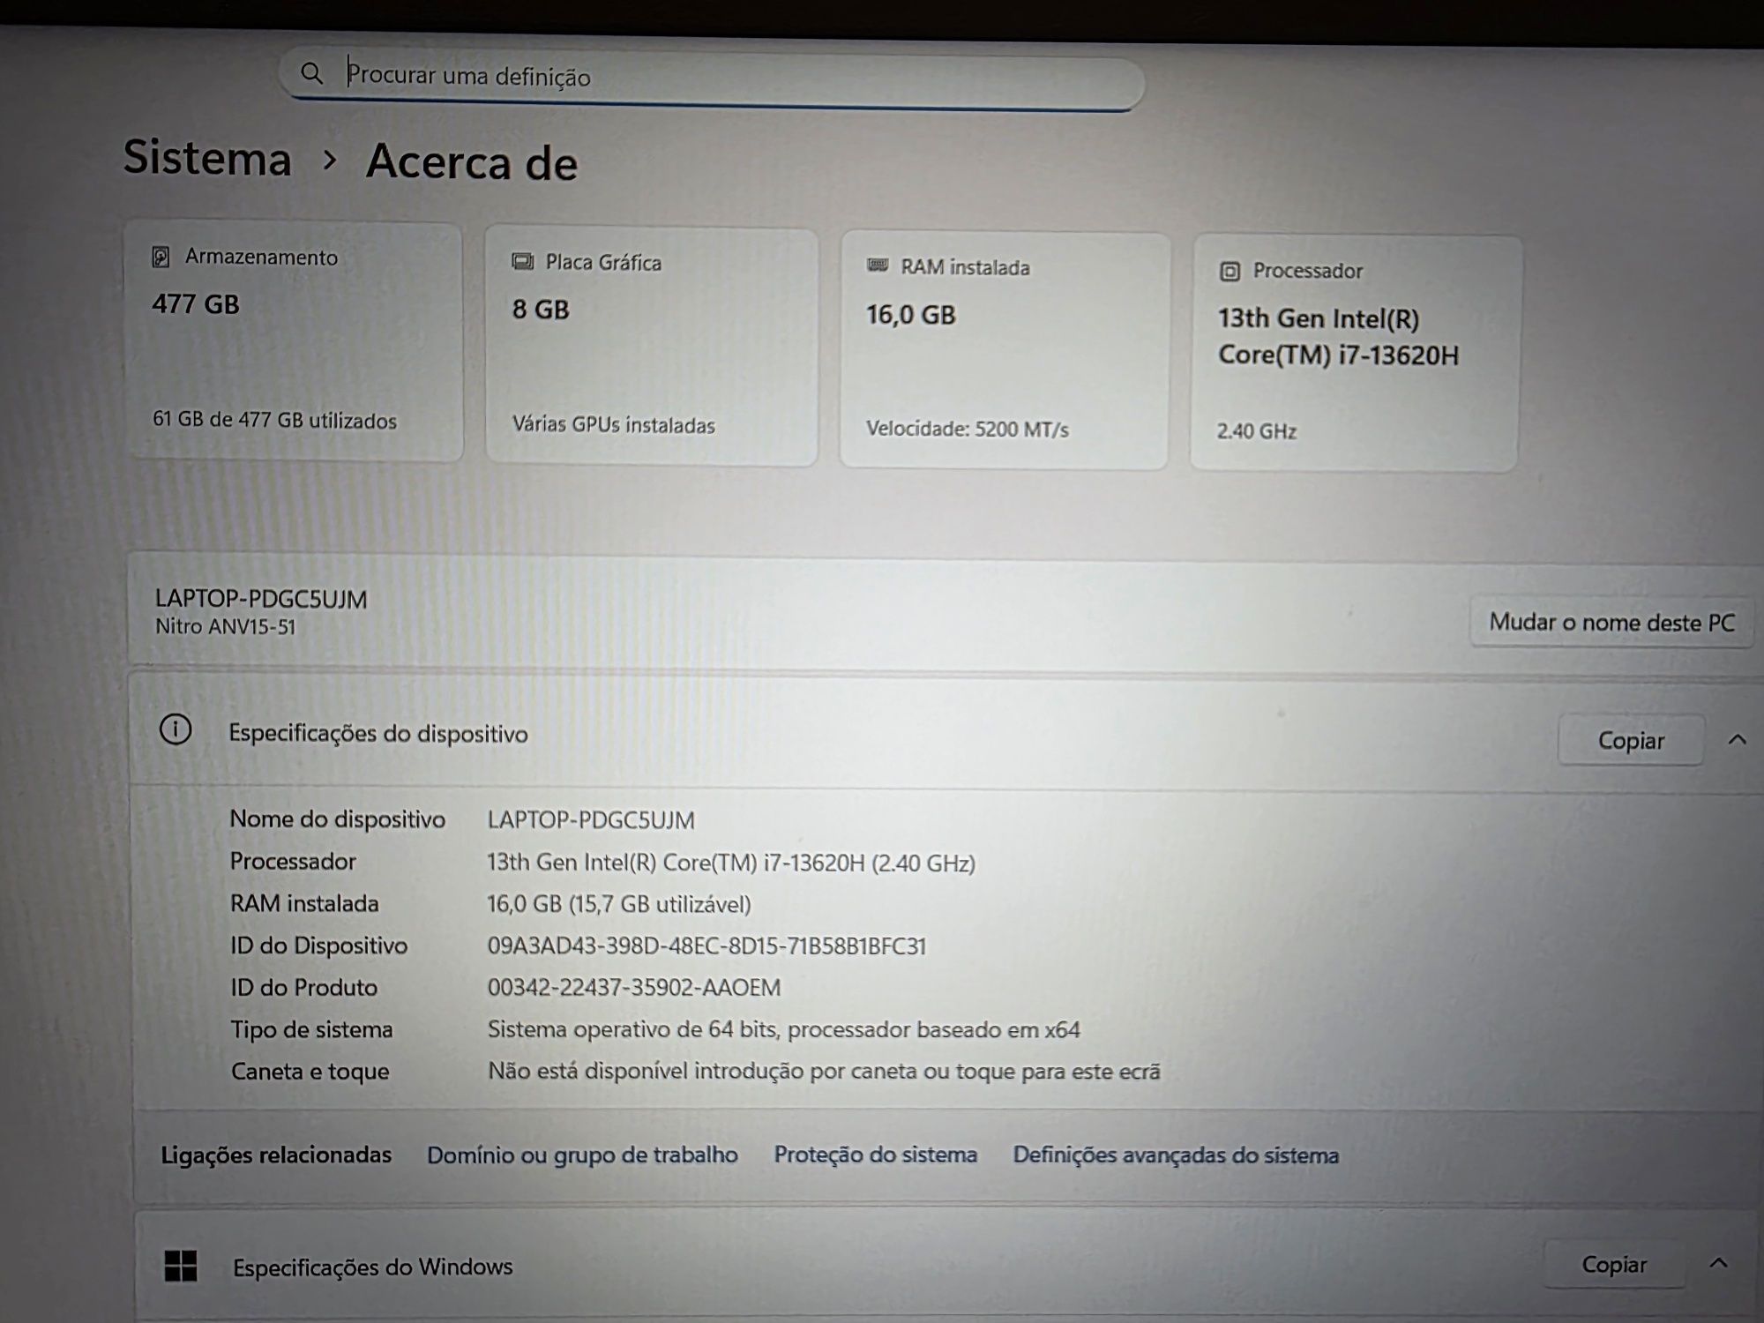Click breadcrumb arrow between Sistema and Acerca de
The height and width of the screenshot is (1323, 1764).
tap(329, 160)
